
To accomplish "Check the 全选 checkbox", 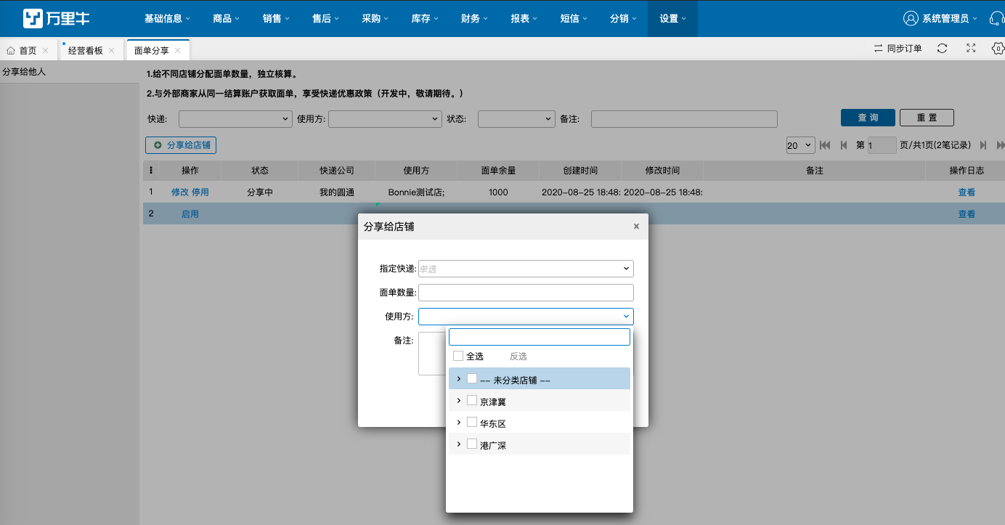I will (458, 356).
